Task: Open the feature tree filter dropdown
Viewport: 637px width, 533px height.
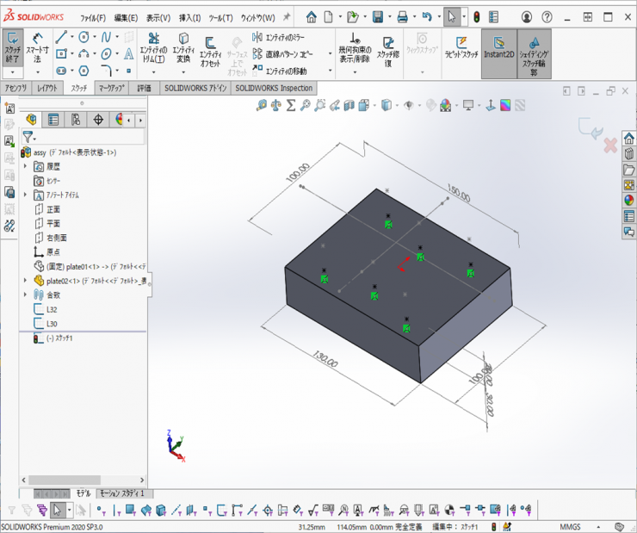Action: coord(29,137)
